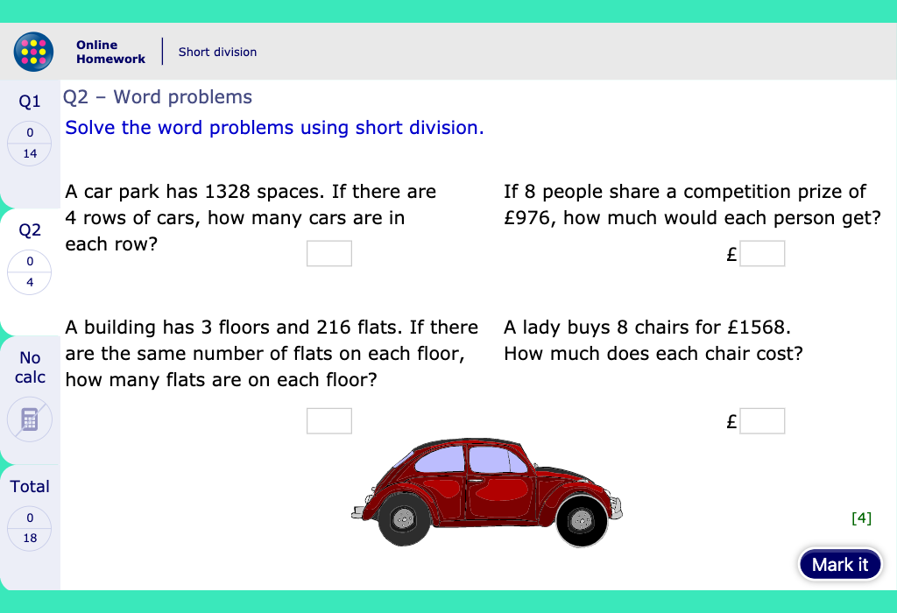897x613 pixels.
Task: Focus the car park answer box
Action: 328,254
